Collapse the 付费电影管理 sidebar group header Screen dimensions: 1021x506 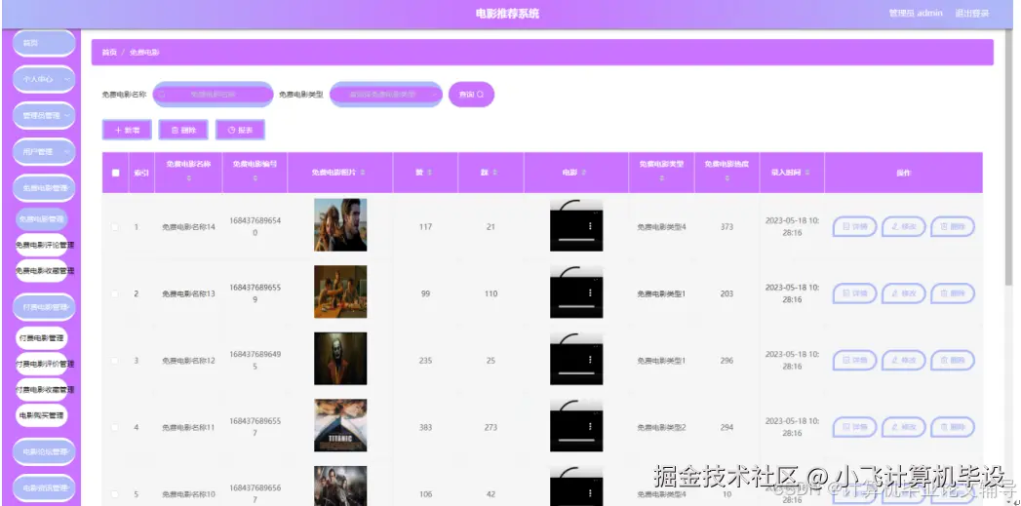coord(44,307)
